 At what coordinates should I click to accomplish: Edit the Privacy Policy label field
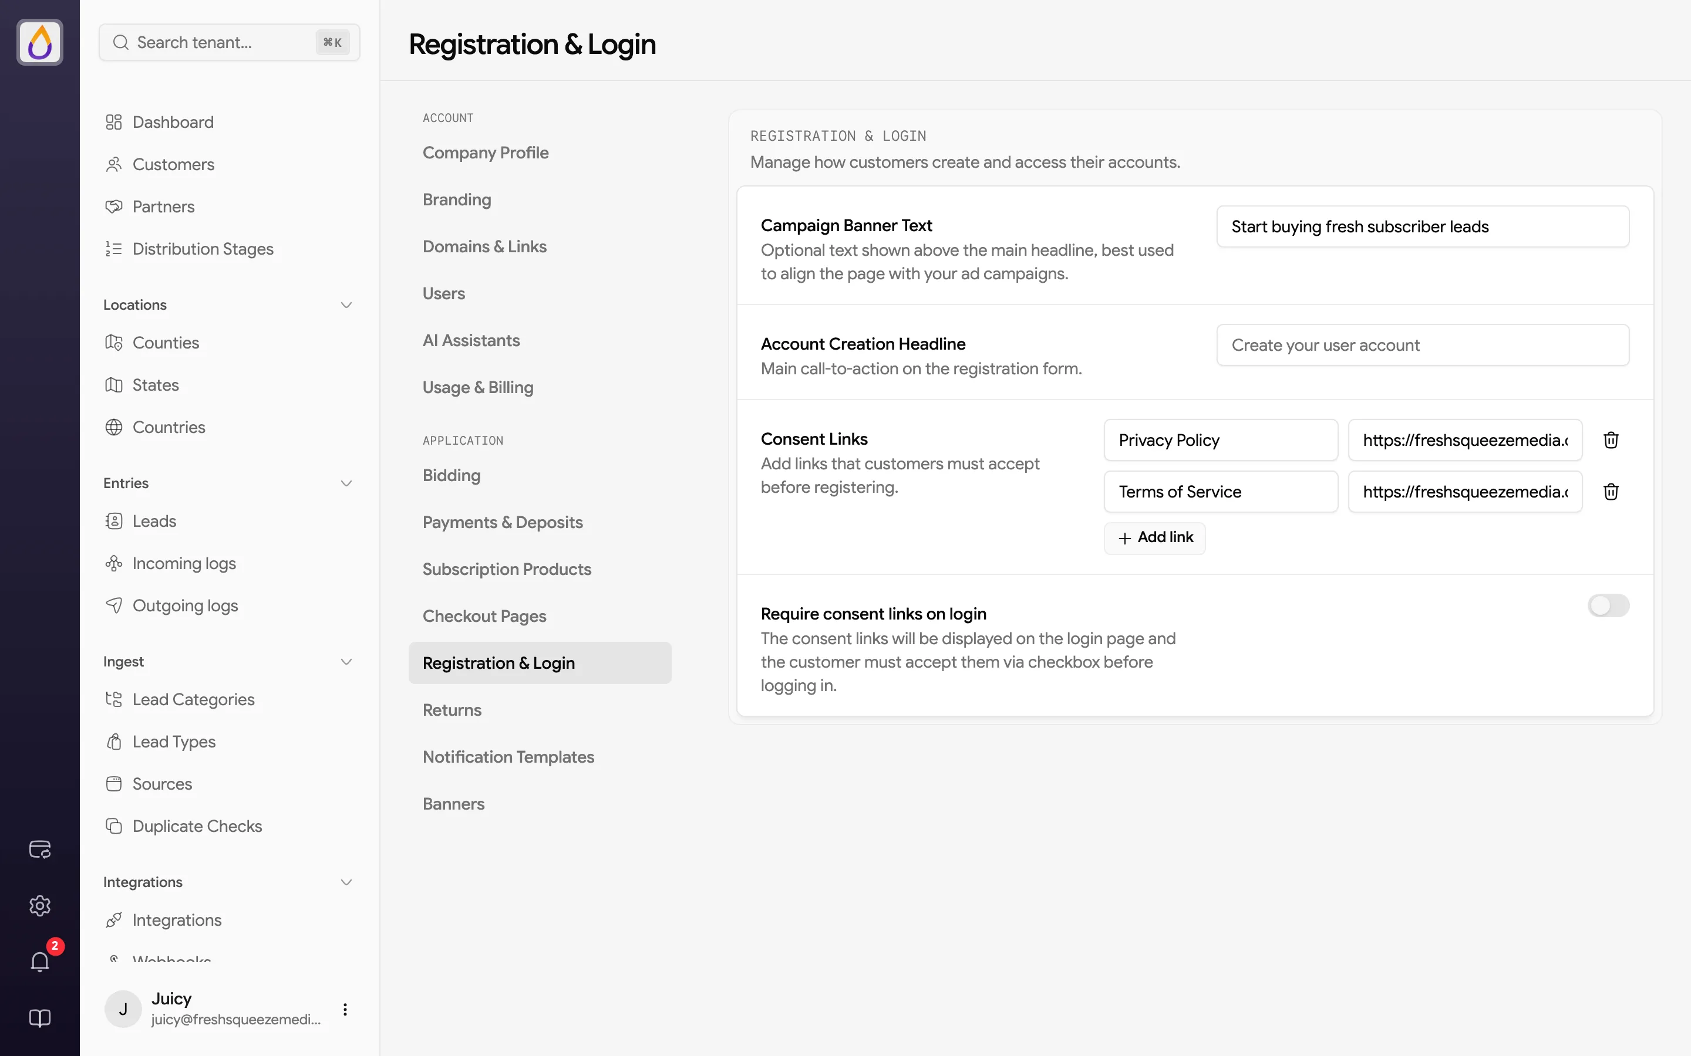[1221, 440]
